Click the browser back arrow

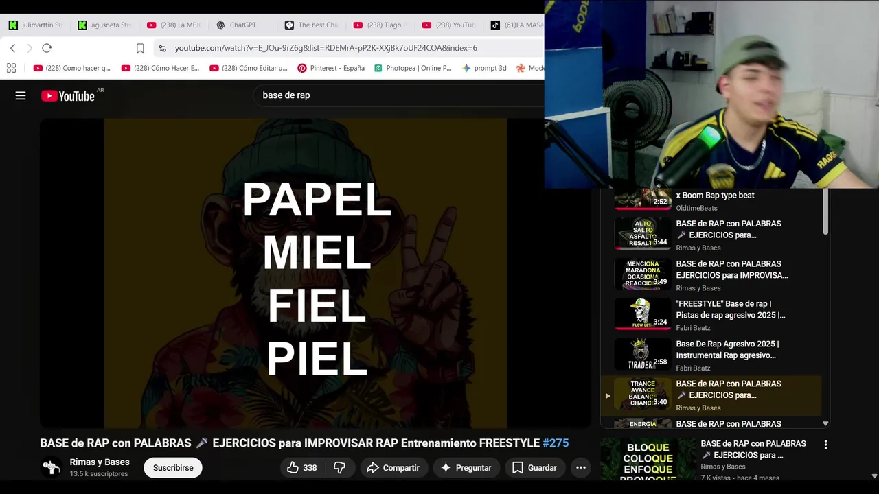(x=12, y=48)
